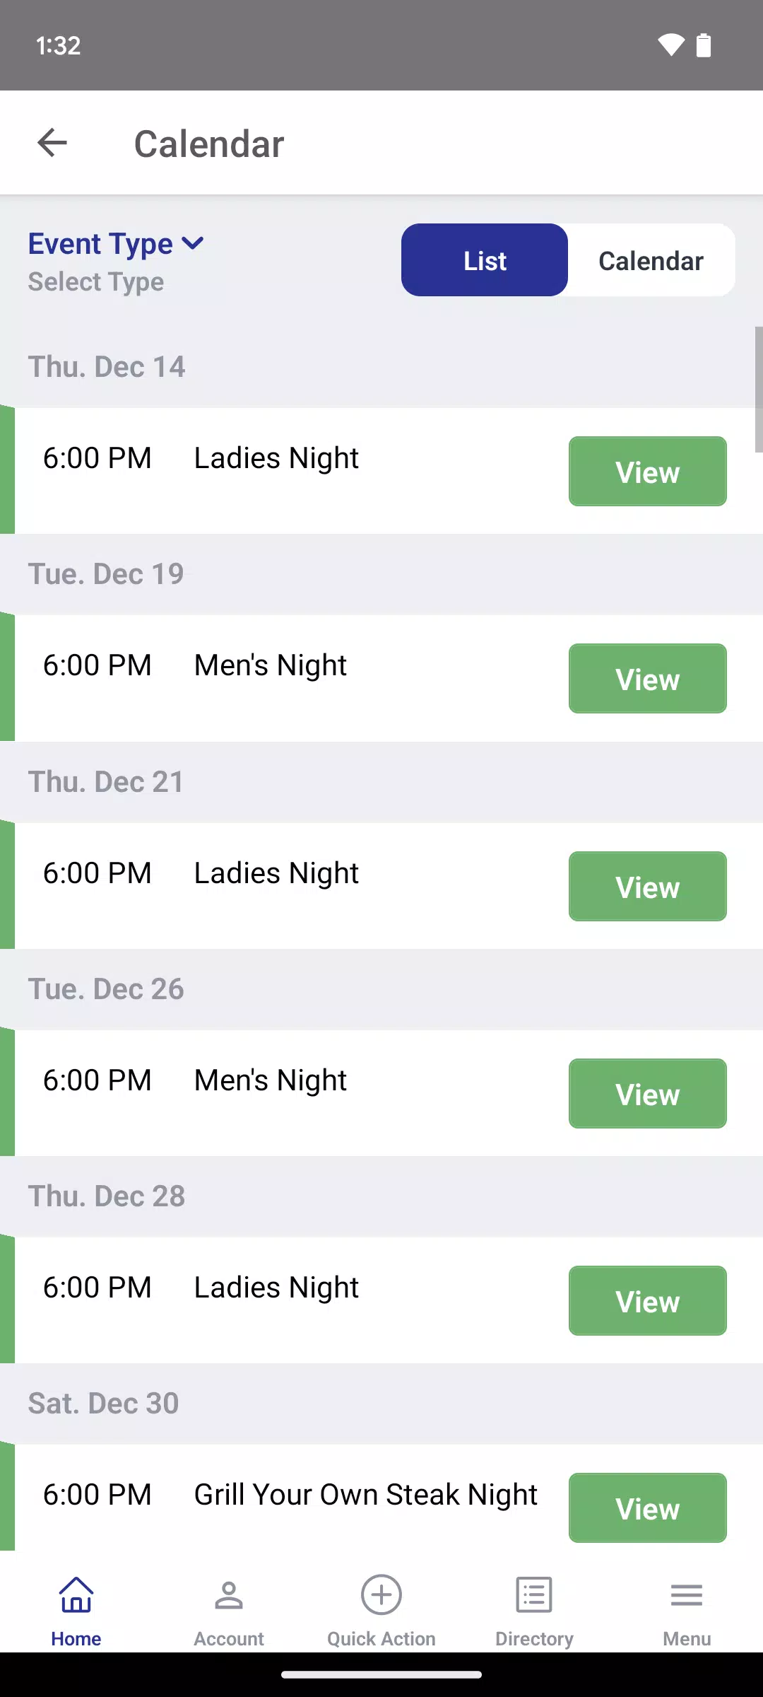Open the hamburger Menu icon
Screen dimensions: 763x1697
(x=687, y=1595)
